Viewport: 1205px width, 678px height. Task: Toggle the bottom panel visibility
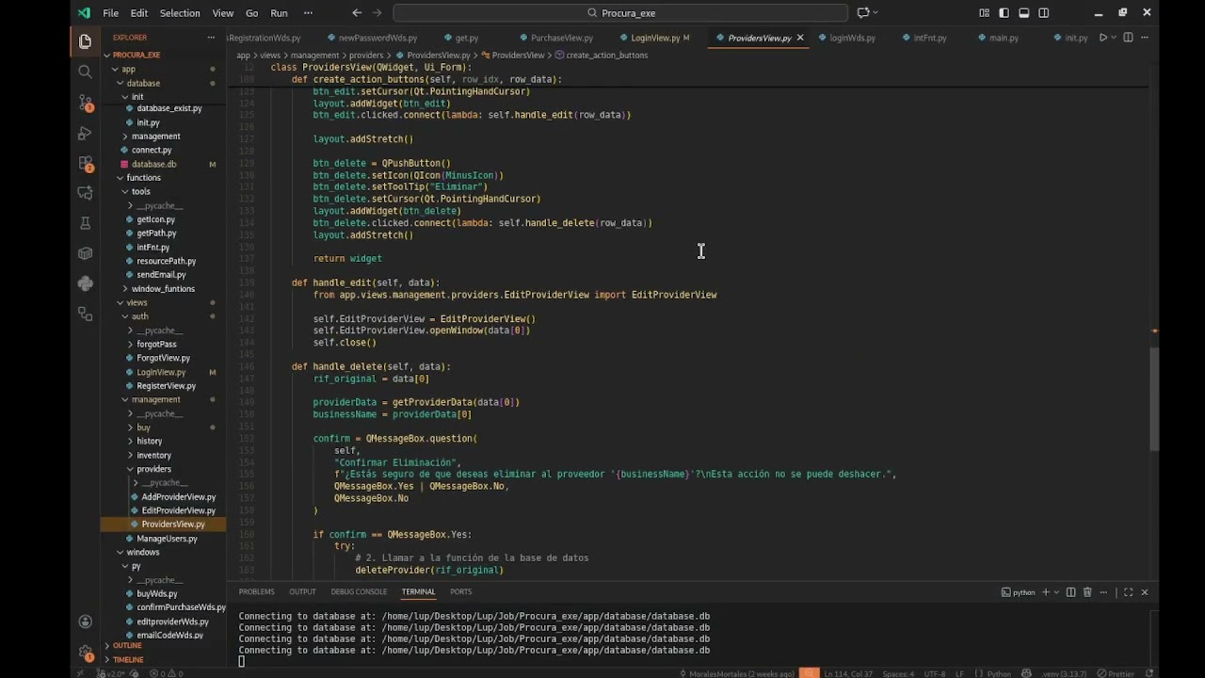click(1023, 13)
